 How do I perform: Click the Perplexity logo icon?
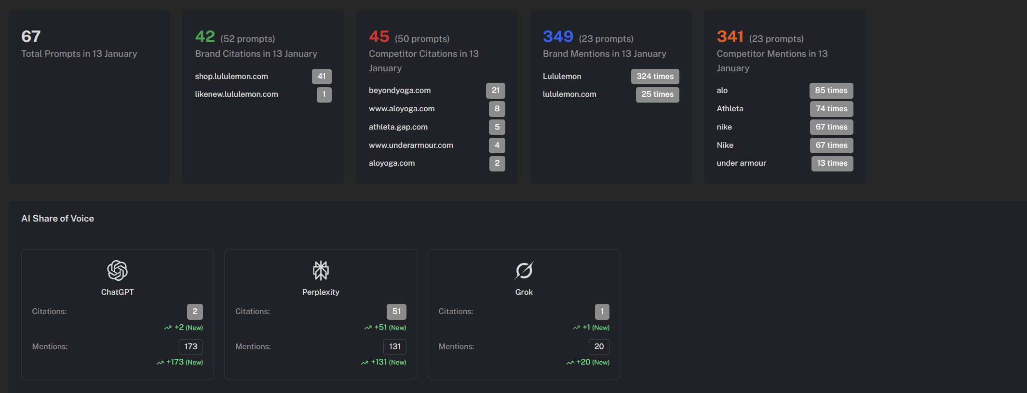321,270
